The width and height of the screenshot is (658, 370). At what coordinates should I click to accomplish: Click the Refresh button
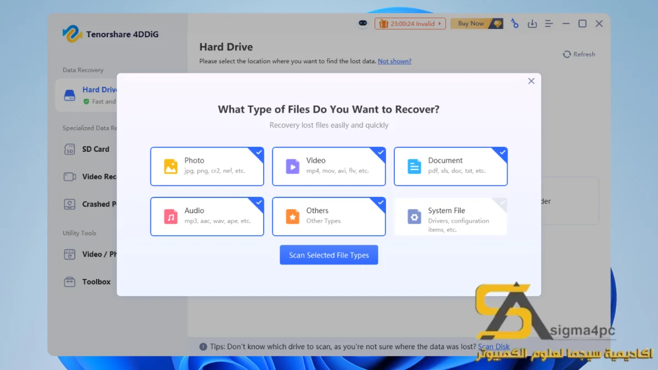[x=579, y=54]
